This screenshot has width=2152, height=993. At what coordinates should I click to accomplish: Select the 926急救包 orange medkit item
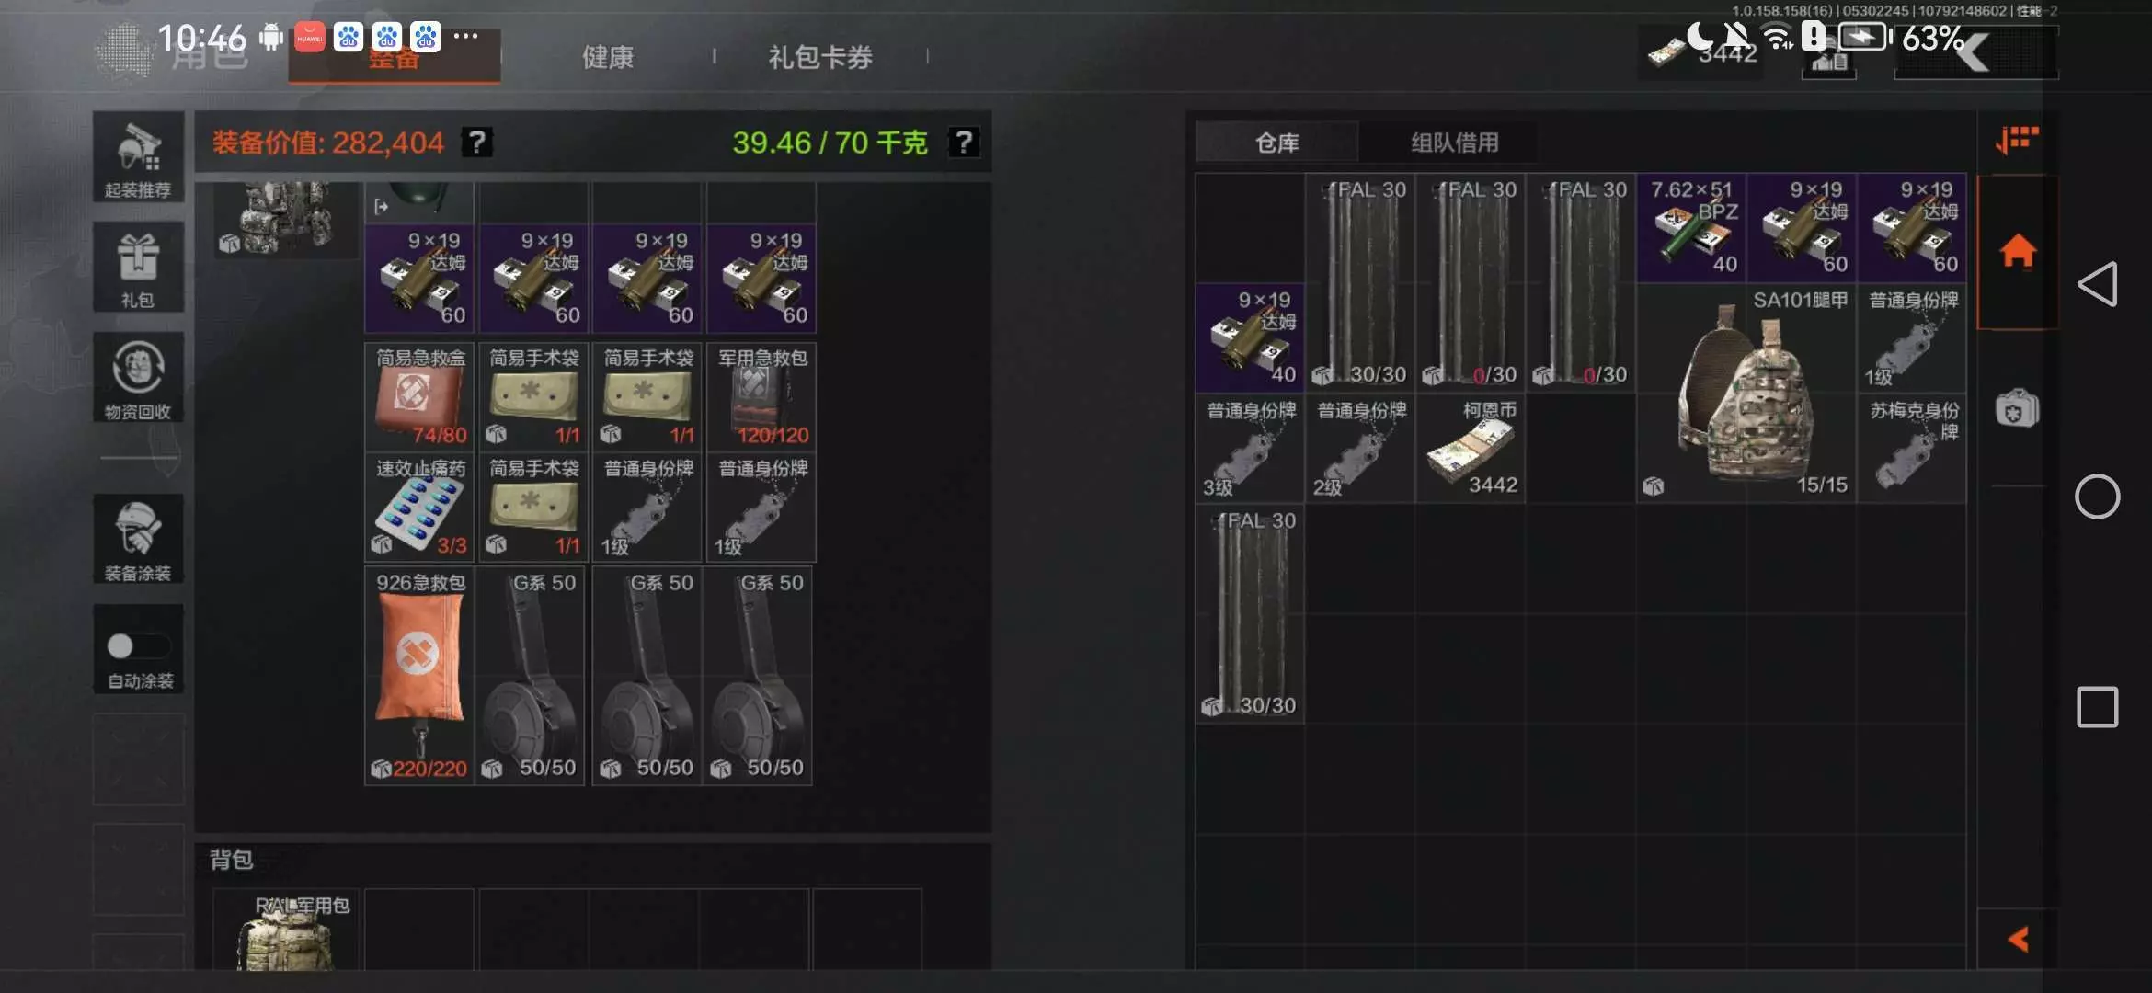419,676
